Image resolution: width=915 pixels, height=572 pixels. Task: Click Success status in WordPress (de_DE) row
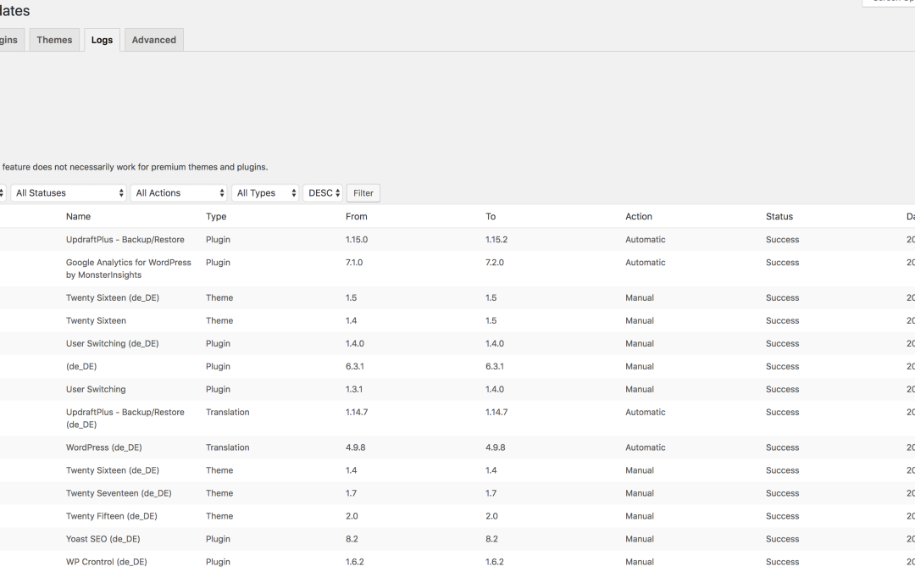pyautogui.click(x=783, y=447)
